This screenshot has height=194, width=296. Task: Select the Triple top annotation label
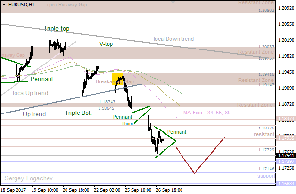click(56, 29)
